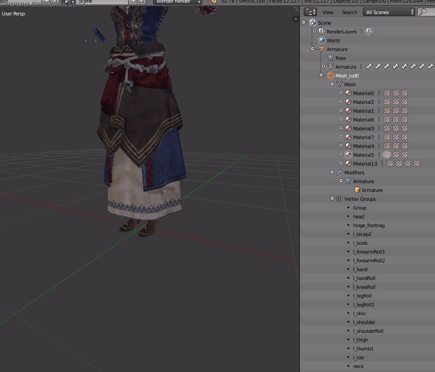Click the Armature data icon beside the bones
The image size is (435, 372).
pyautogui.click(x=330, y=66)
